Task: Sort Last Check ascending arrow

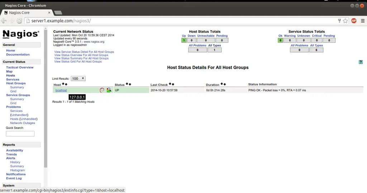Action: (x=170, y=84)
